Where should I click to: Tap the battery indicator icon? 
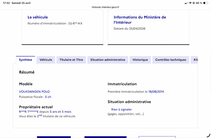coord(206,3)
